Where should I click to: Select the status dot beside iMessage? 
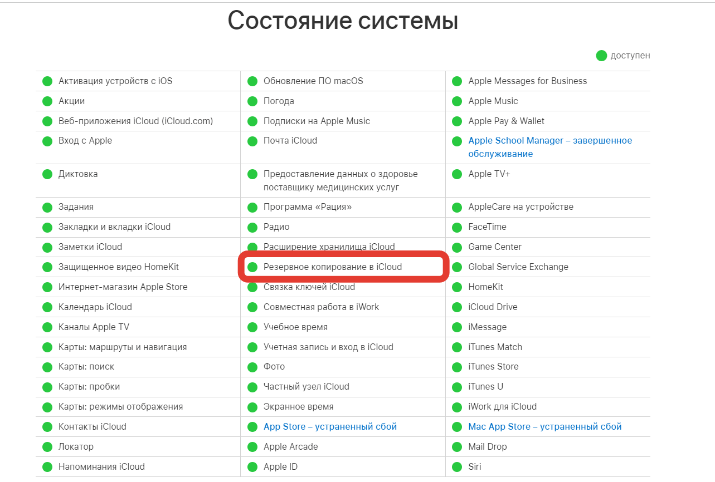(x=458, y=327)
